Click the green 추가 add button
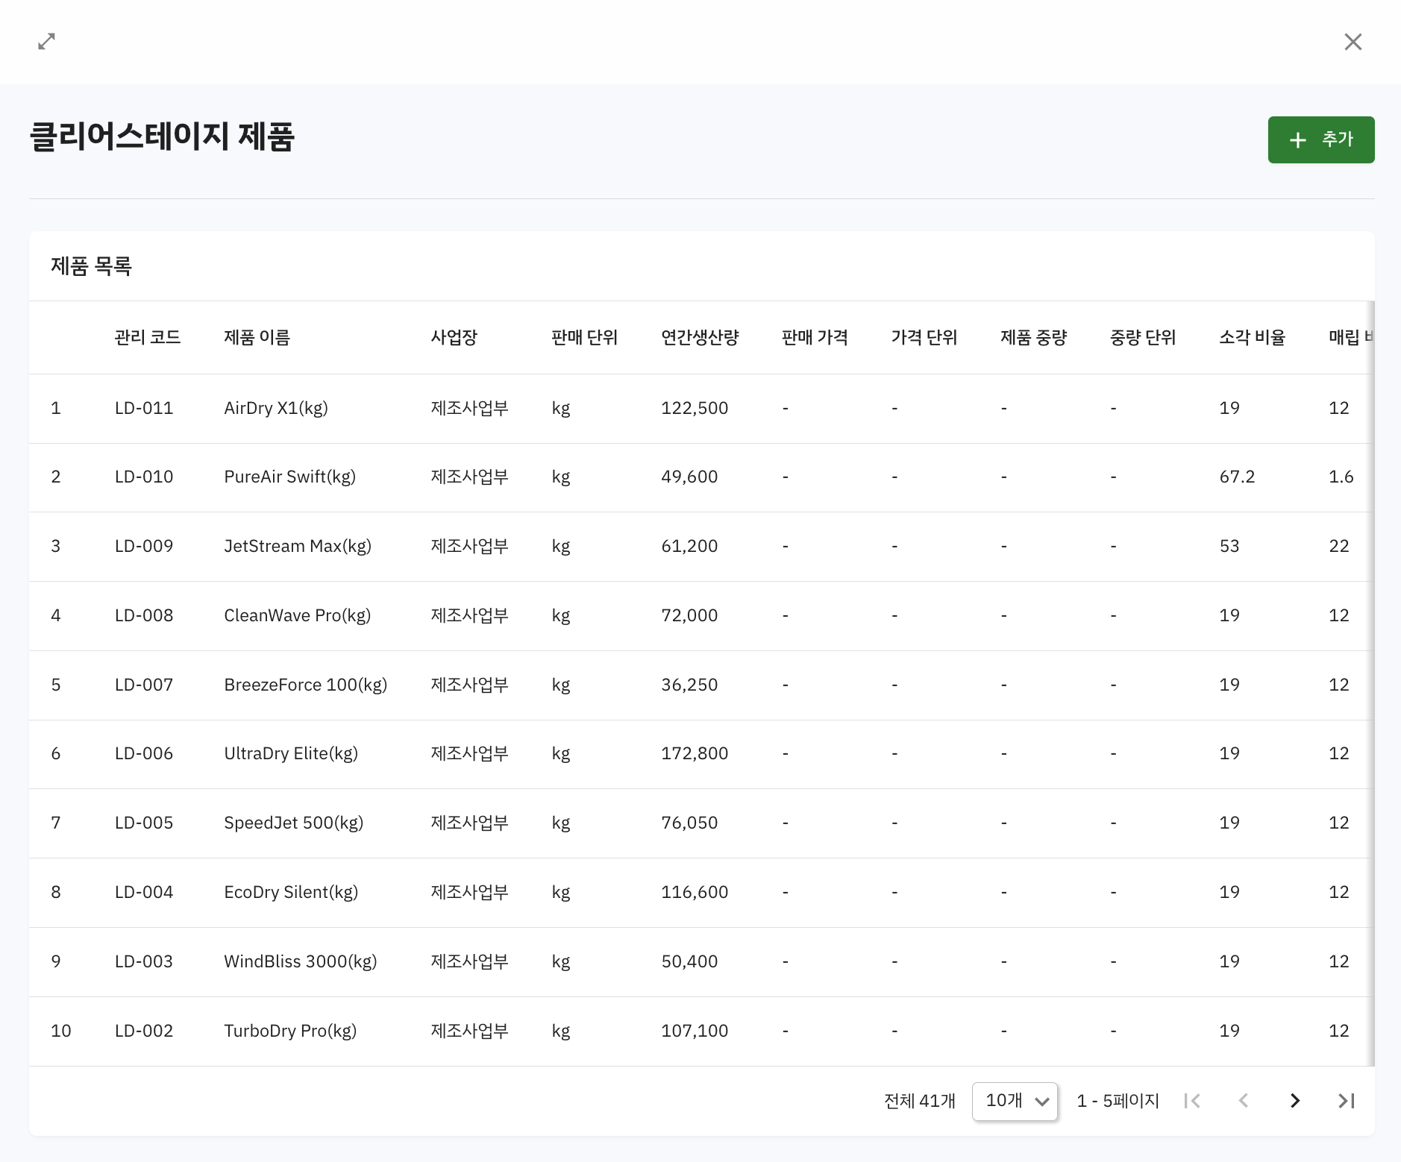Image resolution: width=1401 pixels, height=1162 pixels. [x=1320, y=139]
